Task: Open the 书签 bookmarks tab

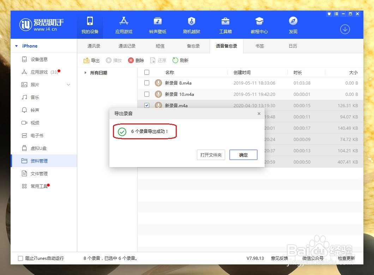Action: (259, 46)
